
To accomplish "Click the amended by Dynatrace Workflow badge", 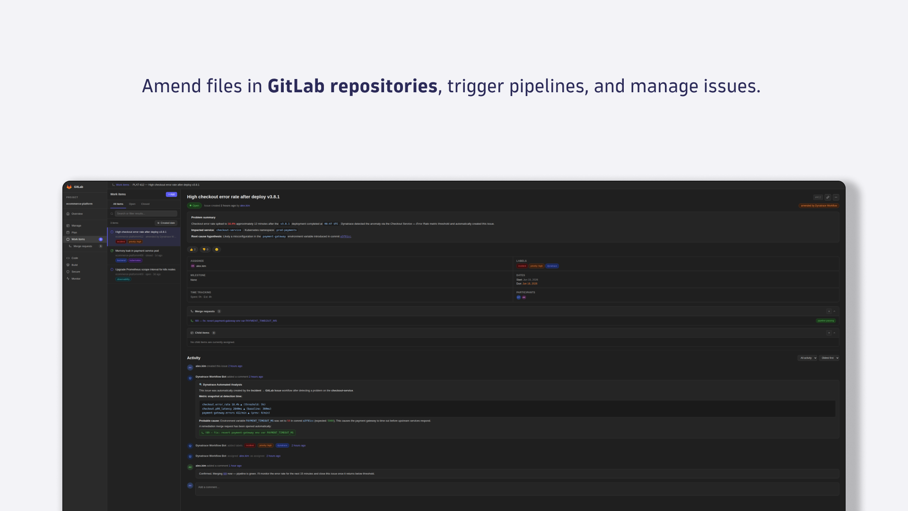I will [x=819, y=206].
